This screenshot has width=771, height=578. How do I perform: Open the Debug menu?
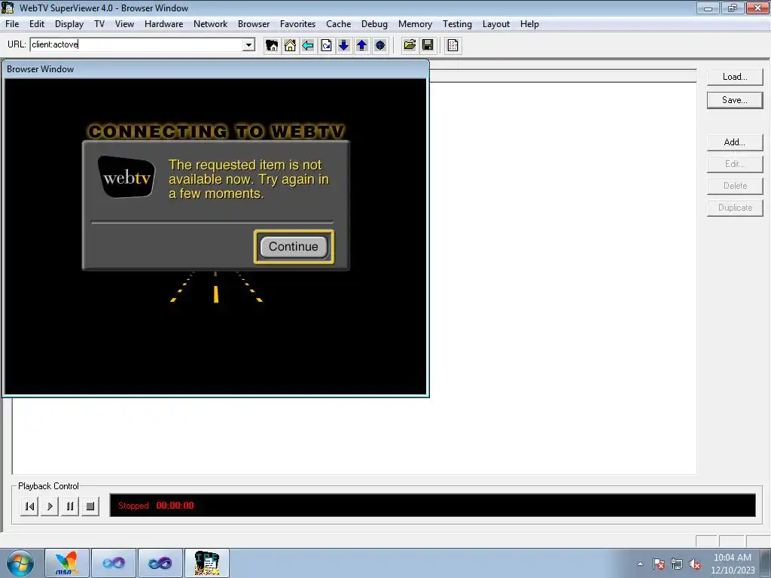click(x=375, y=24)
